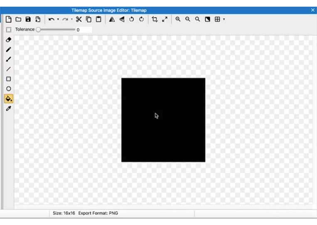Close the Tilemap Source Image Editor window
The height and width of the screenshot is (225, 317).
point(313,10)
